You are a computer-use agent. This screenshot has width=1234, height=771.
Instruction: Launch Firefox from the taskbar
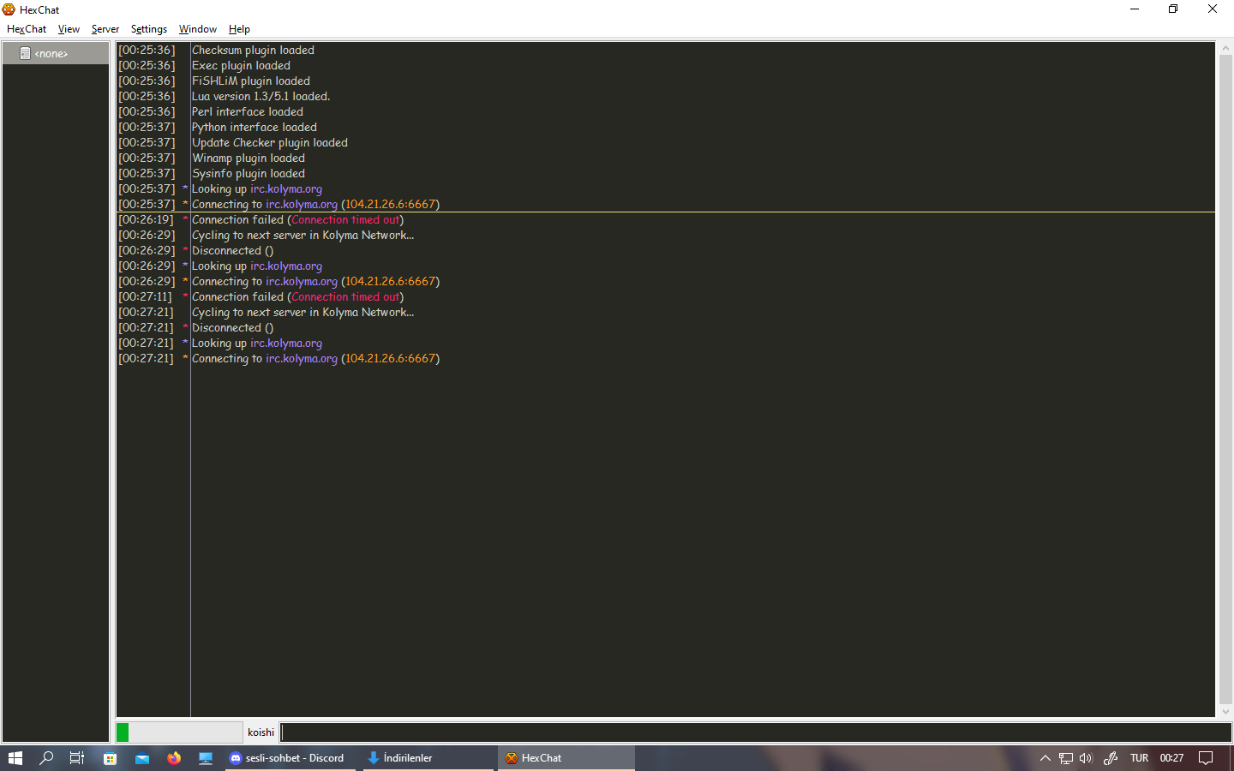pos(174,758)
